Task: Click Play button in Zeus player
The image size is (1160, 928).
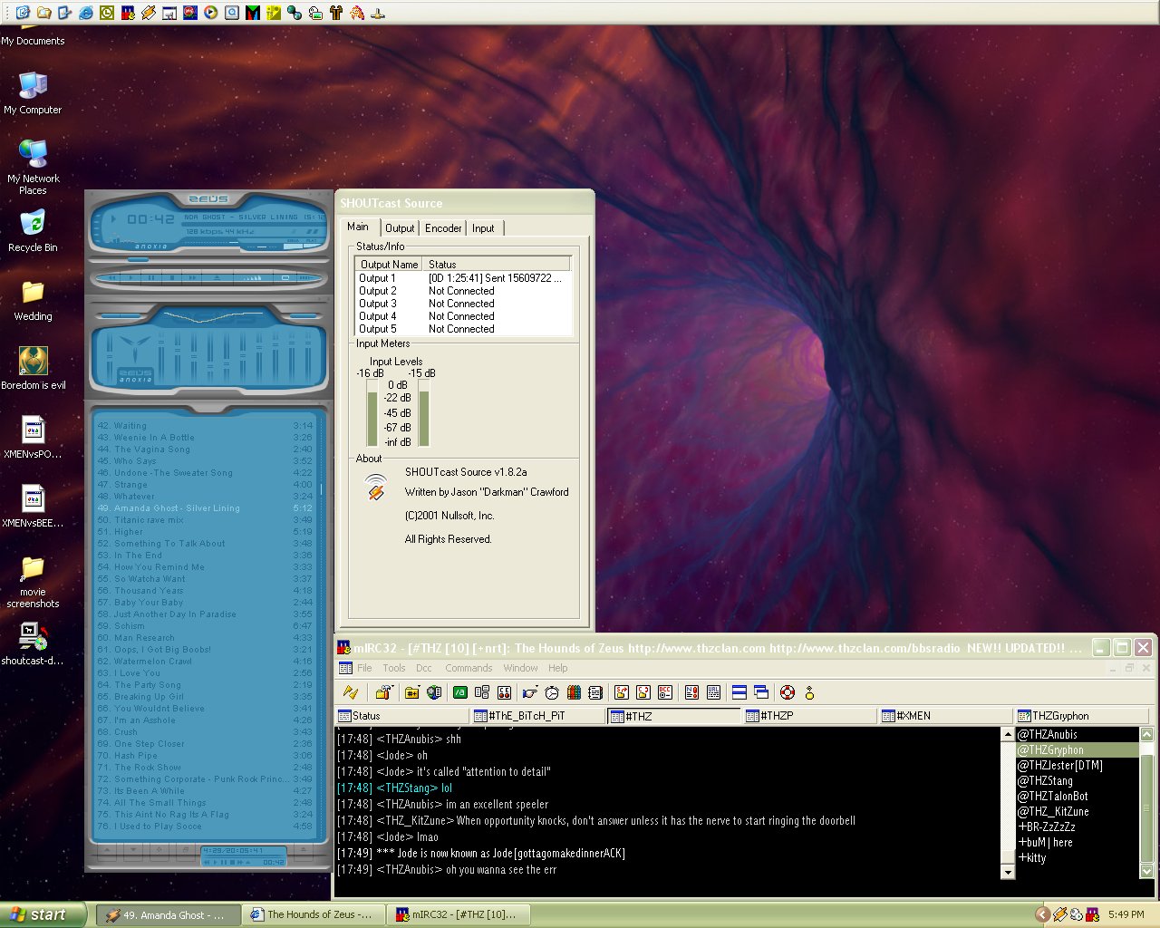Action: (131, 277)
